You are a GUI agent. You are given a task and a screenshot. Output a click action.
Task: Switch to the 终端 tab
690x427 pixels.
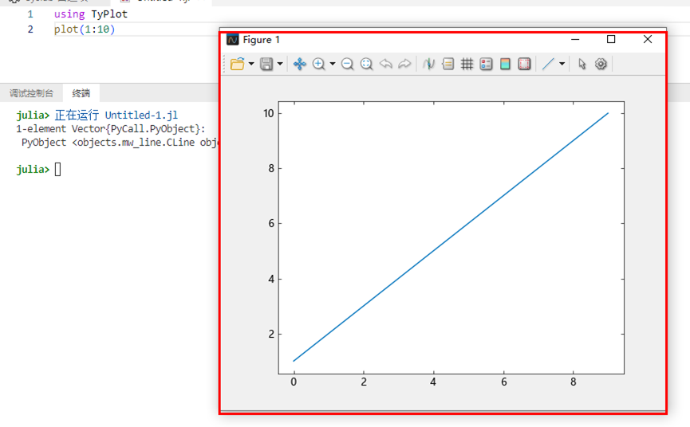coord(81,93)
